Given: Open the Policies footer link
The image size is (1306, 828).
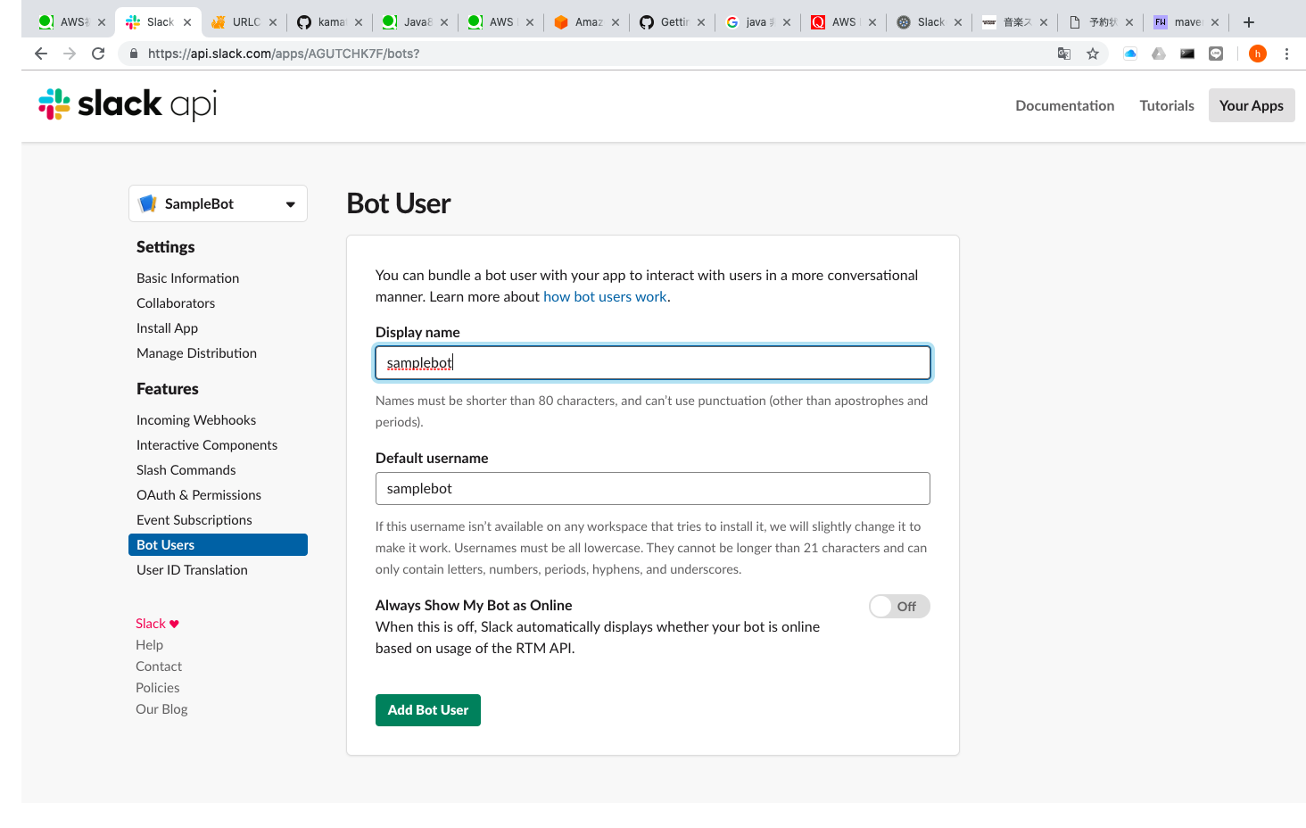Looking at the screenshot, I should [157, 688].
